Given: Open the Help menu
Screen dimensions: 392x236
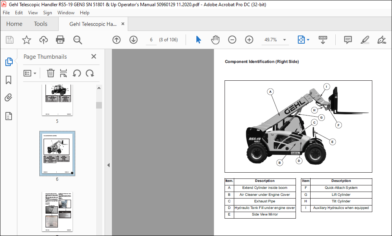Looking at the screenshot, I should coord(84,13).
